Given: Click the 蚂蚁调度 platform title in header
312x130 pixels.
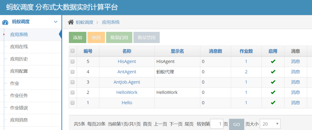Looking at the screenshot, I should (62, 7).
